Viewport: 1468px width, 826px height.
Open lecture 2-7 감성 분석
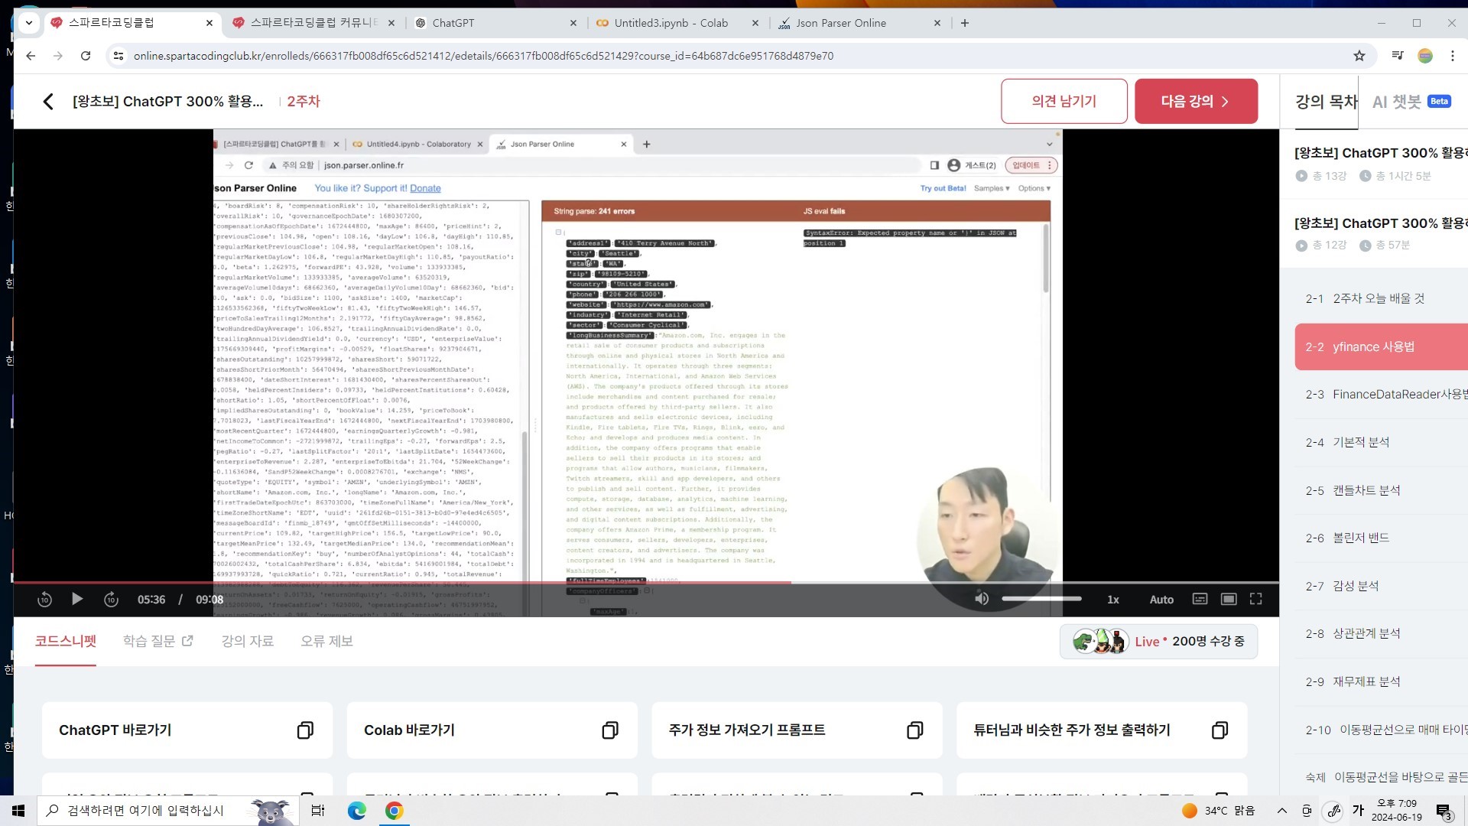(x=1381, y=587)
